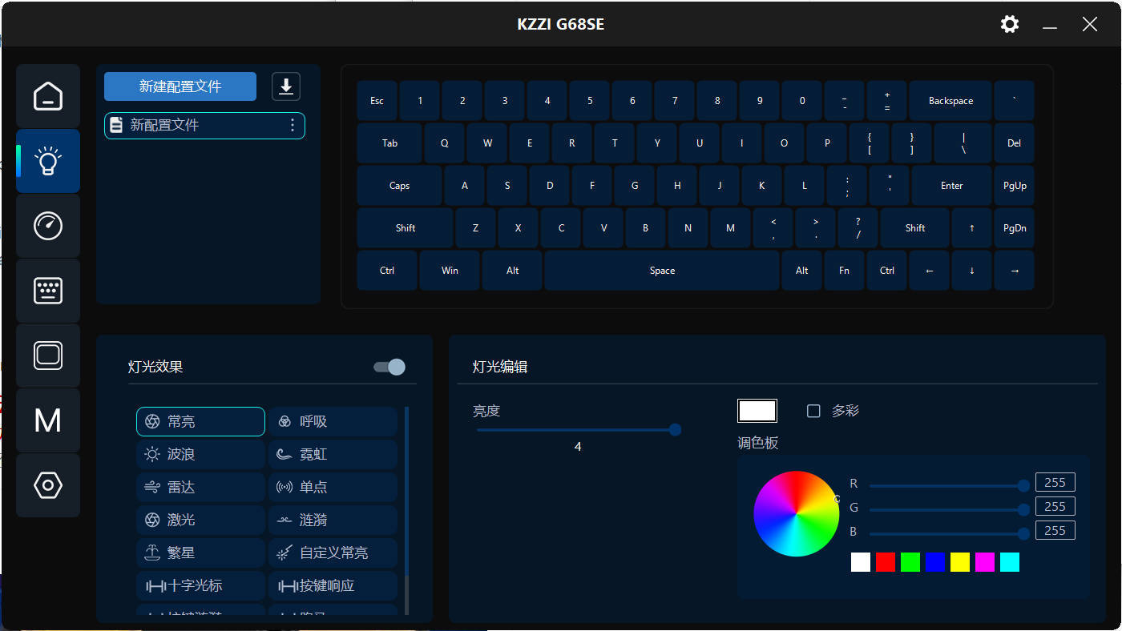Choose the 十字光标 lighting effect
The width and height of the screenshot is (1122, 631).
200,586
